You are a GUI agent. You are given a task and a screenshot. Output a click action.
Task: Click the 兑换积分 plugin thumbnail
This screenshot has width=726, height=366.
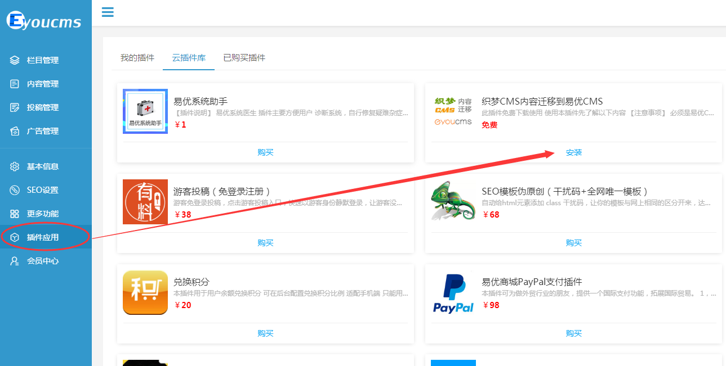[145, 292]
